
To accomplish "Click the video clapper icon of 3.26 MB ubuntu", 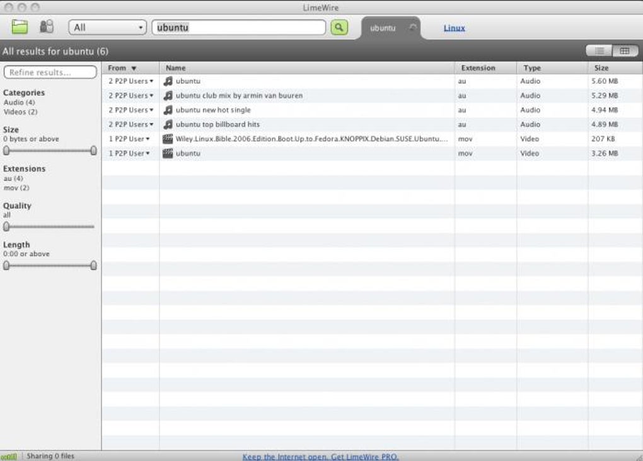I will click(x=168, y=153).
